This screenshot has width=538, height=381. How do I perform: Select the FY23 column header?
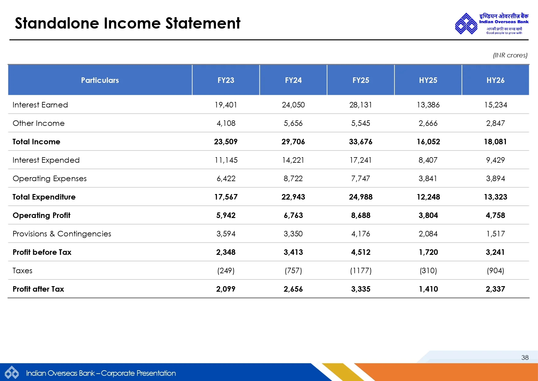point(226,80)
